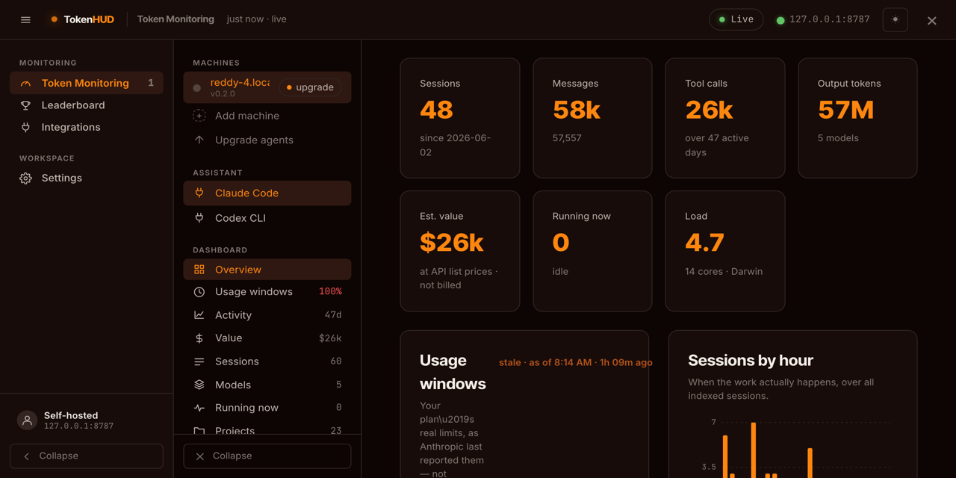Viewport: 956px width, 478px height.
Task: Click the 'just now · live' text
Action: [257, 19]
